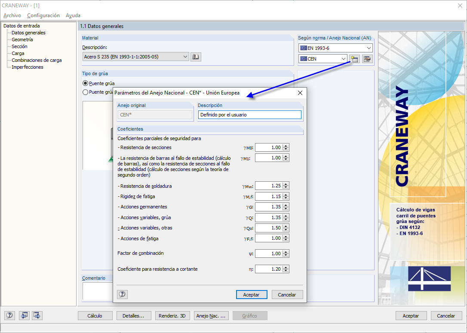Viewport: 467px width, 333px height.
Task: Click the γM0 value field
Action: point(269,147)
